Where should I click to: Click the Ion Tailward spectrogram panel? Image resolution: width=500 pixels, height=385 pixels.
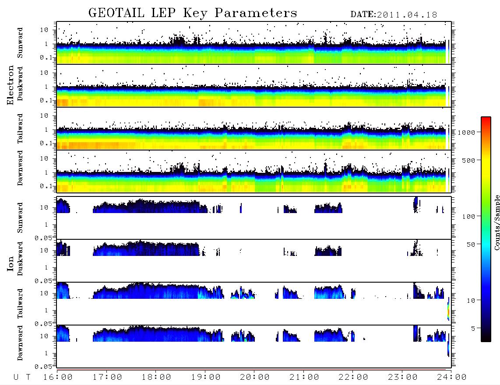pos(254,304)
